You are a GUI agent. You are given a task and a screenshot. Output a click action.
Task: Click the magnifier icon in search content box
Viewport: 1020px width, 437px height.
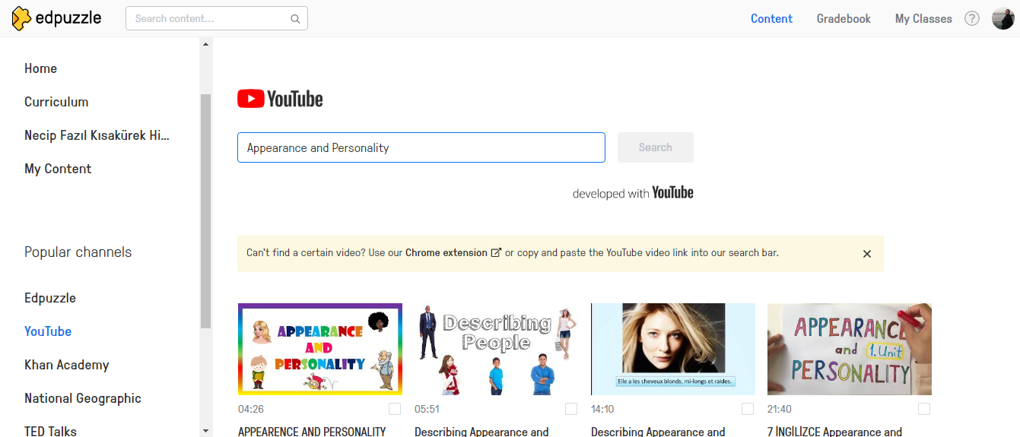(x=295, y=19)
